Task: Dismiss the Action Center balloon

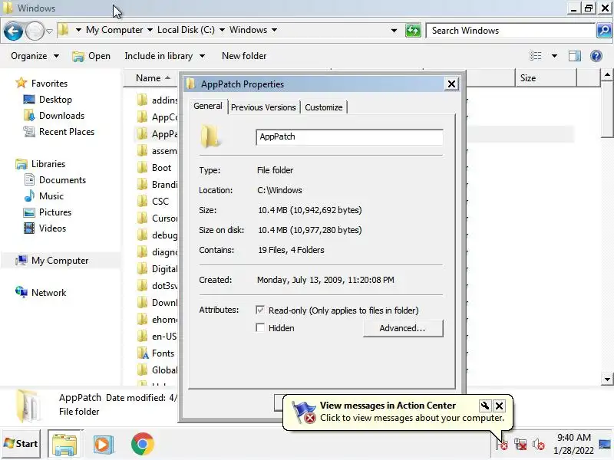Action: click(500, 406)
